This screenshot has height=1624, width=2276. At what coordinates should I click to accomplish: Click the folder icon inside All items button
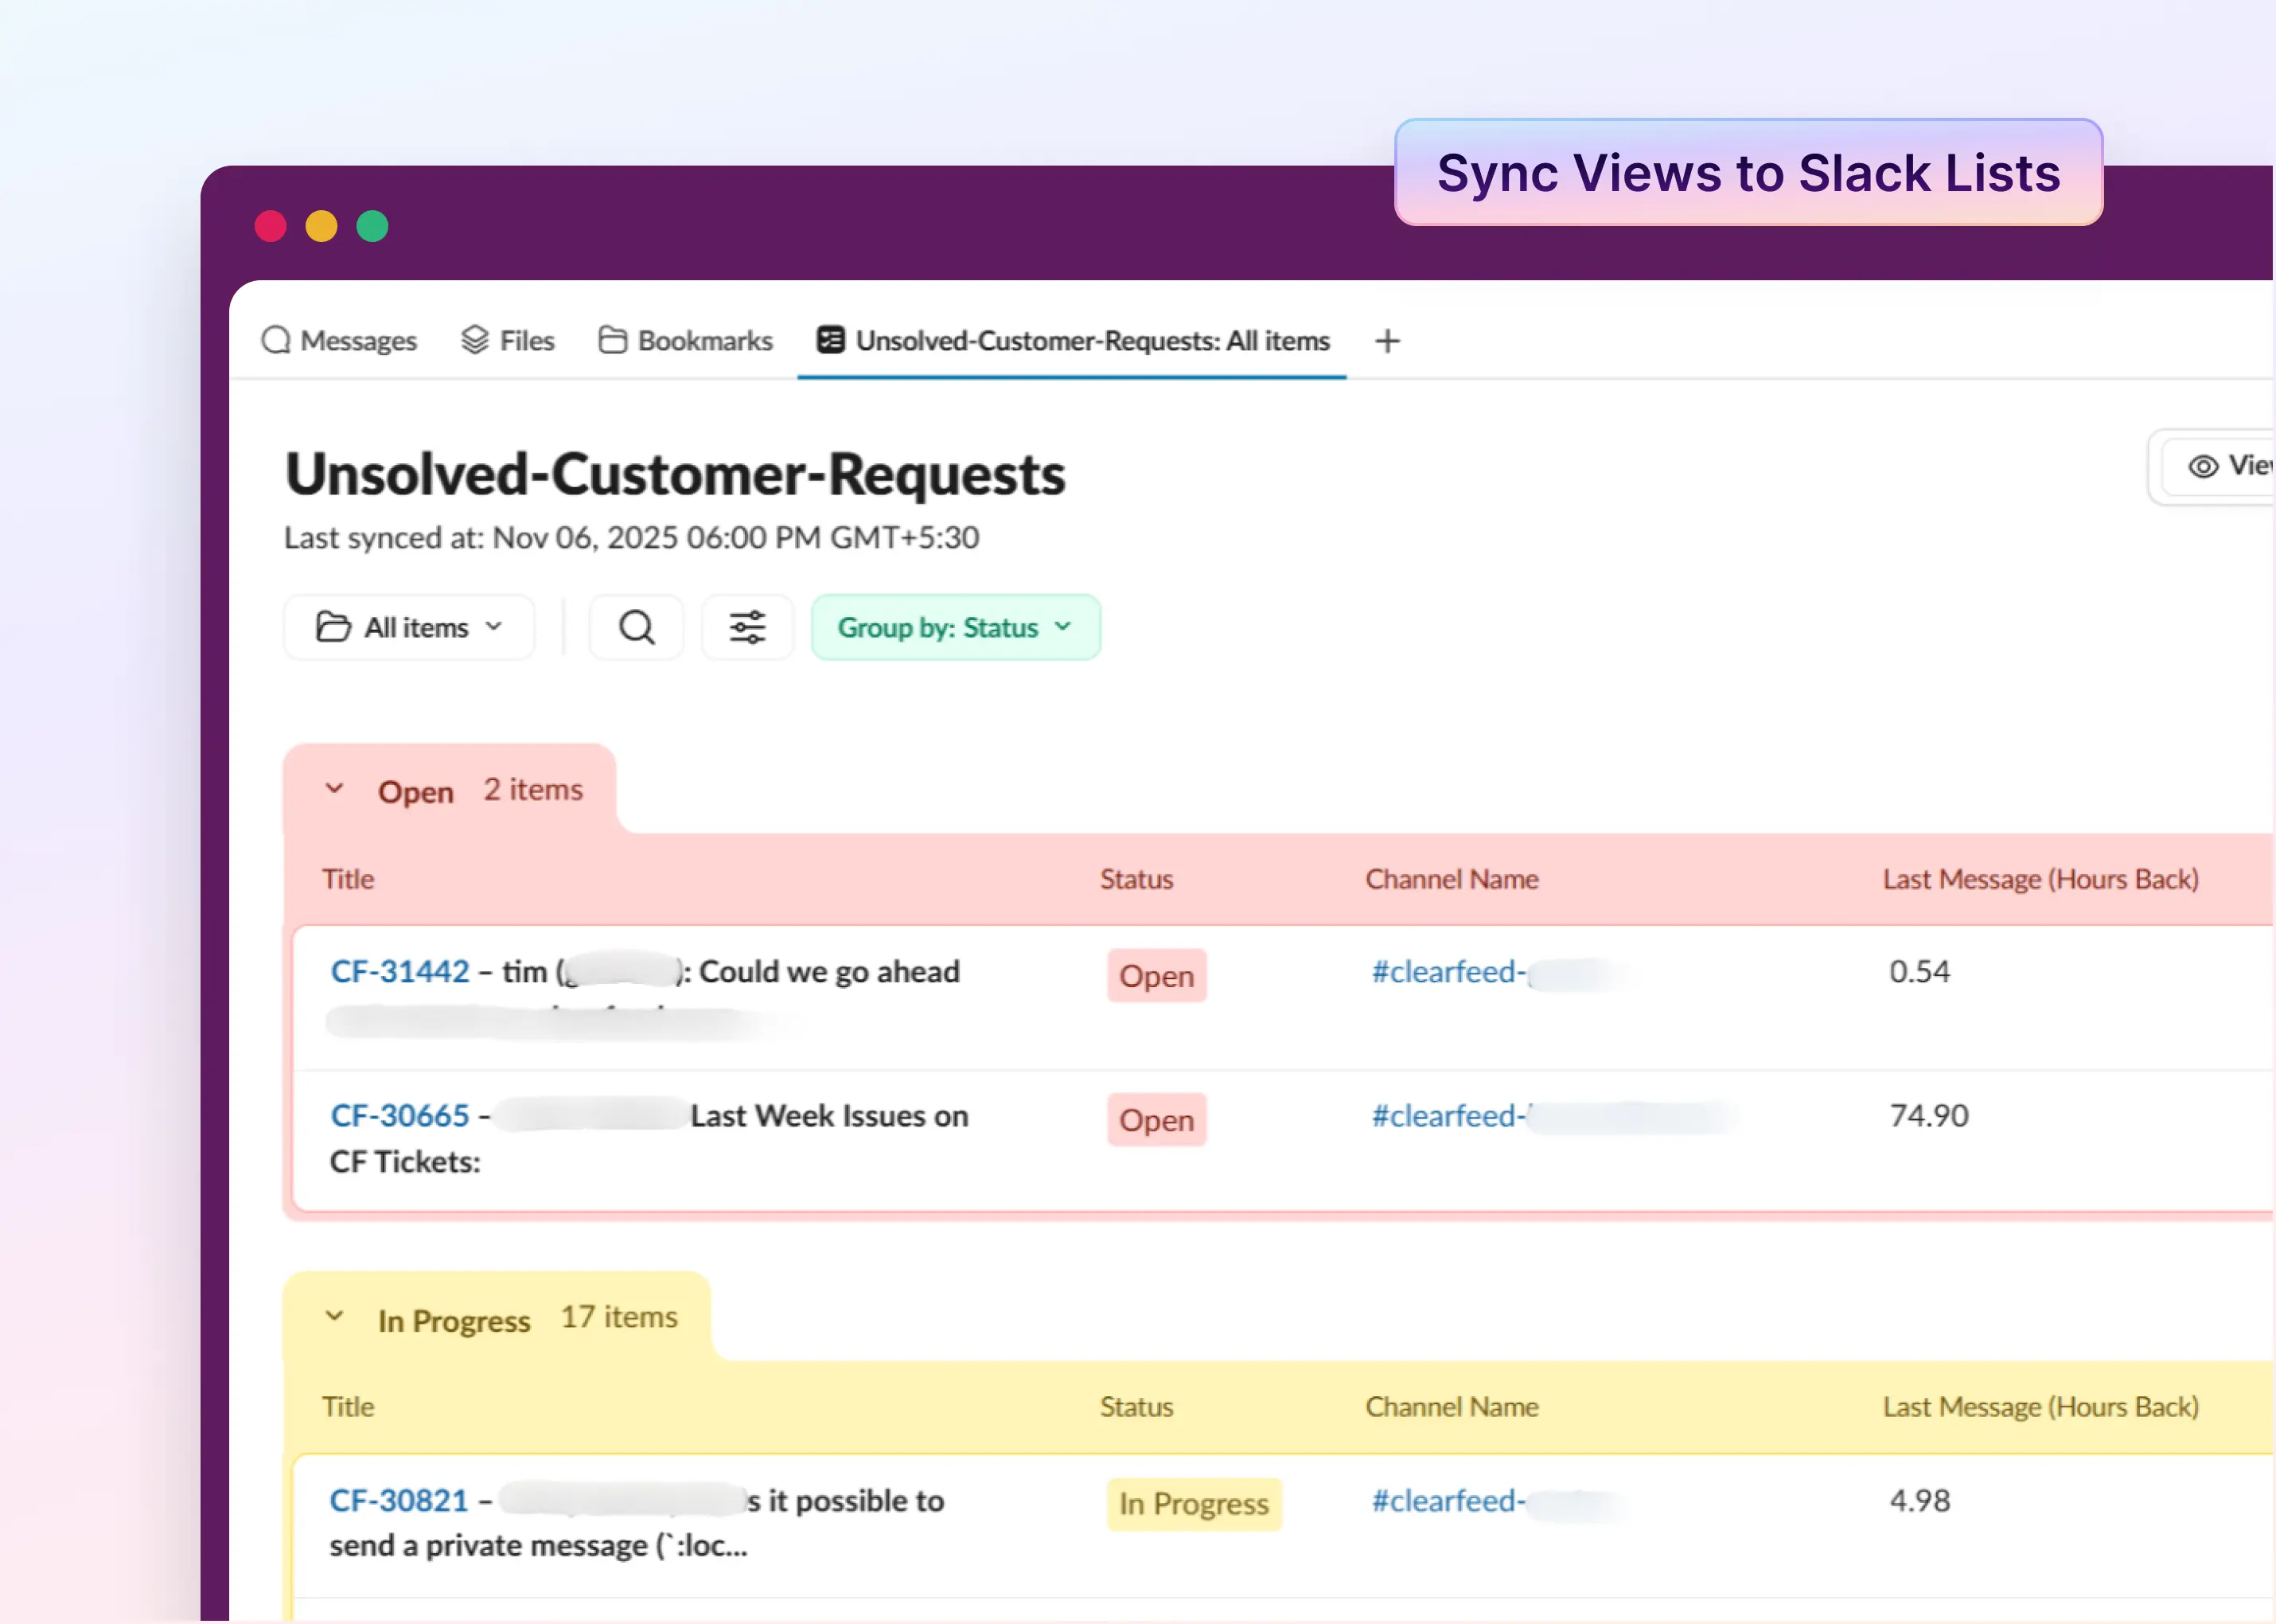(x=333, y=627)
